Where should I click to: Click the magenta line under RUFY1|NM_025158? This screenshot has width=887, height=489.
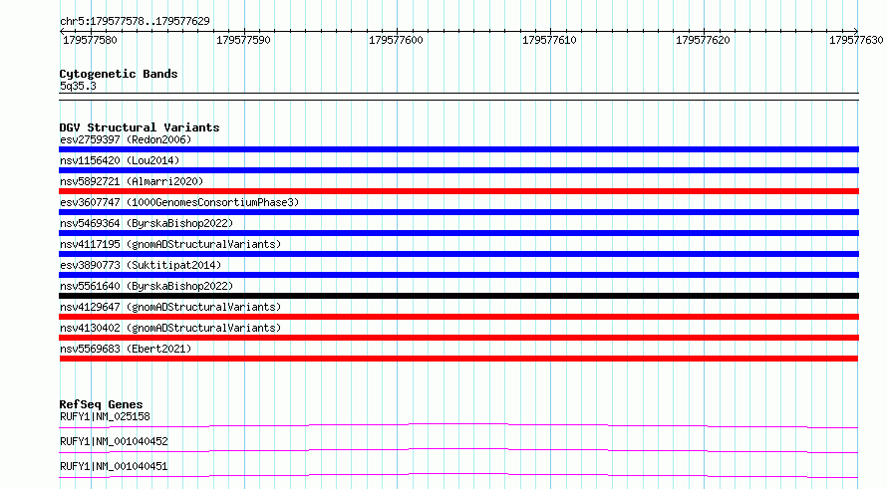pyautogui.click(x=458, y=425)
